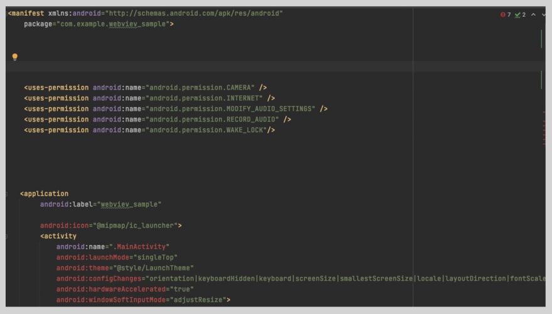This screenshot has height=314, width=552.
Task: Place cursor on WAKE_LOCK permission line
Action: coord(149,130)
